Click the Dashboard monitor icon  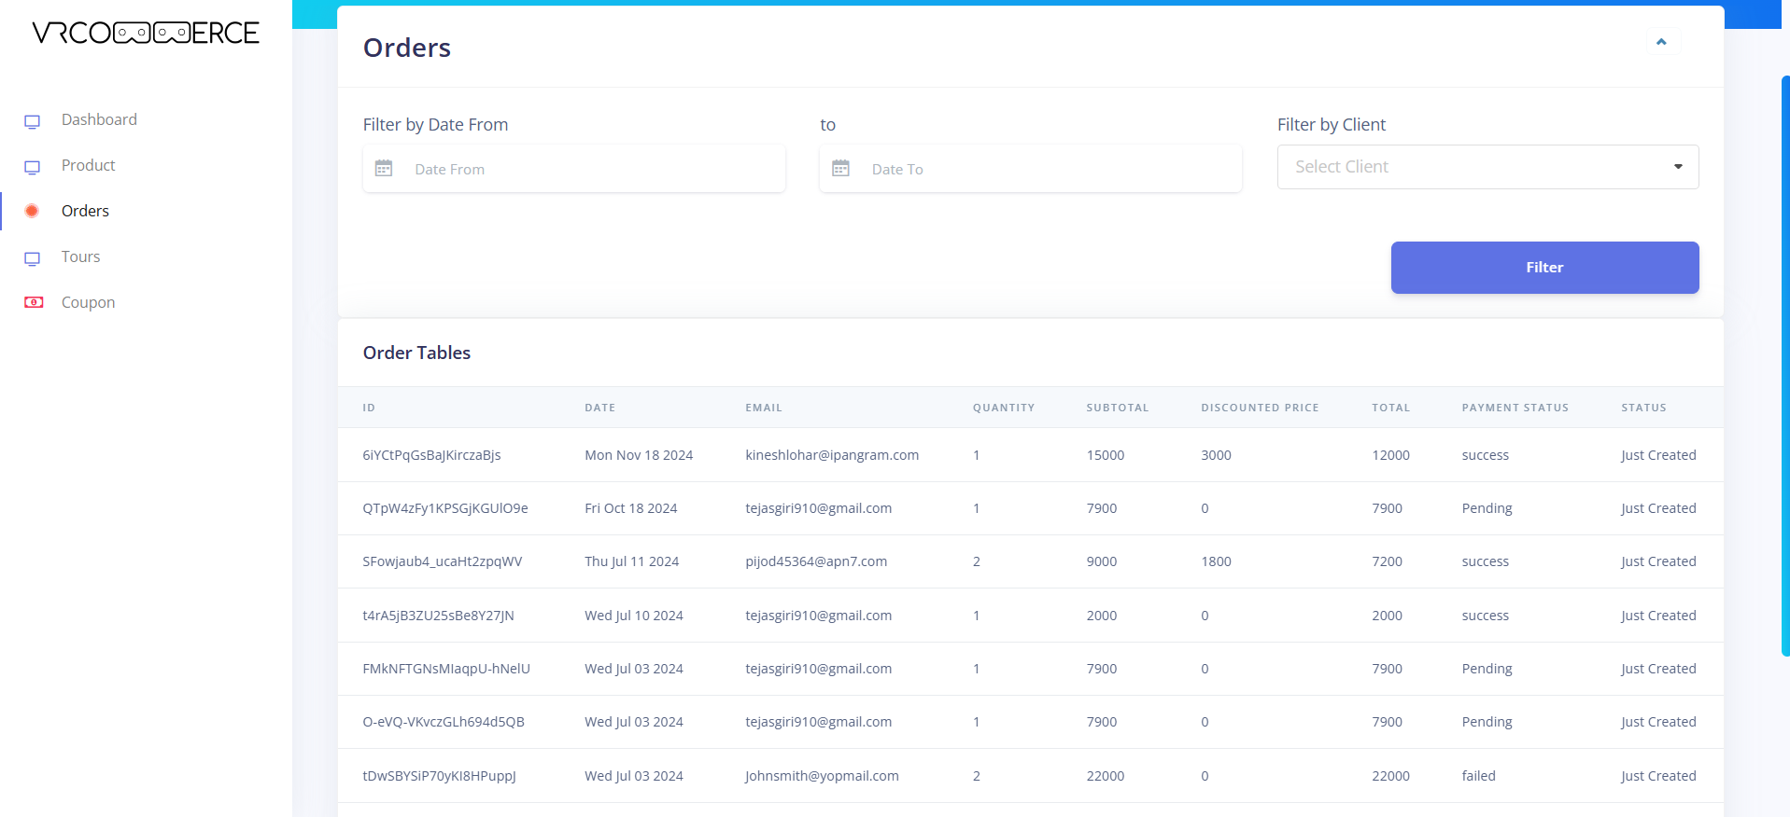pos(33,121)
